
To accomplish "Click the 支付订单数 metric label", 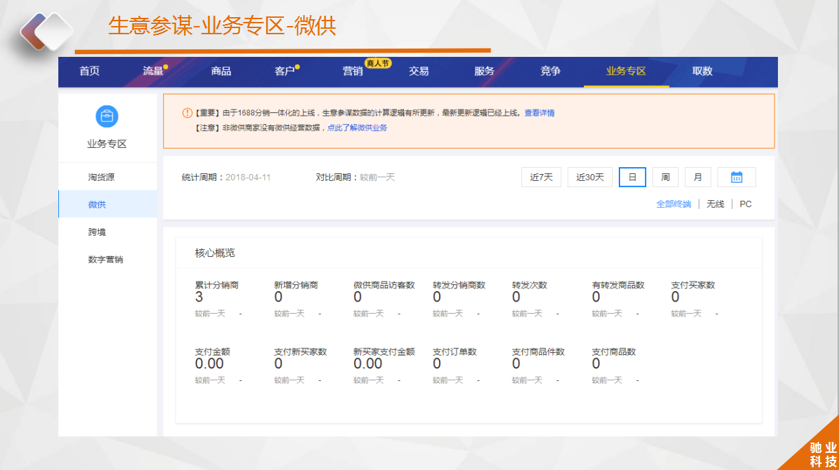I will [x=455, y=351].
